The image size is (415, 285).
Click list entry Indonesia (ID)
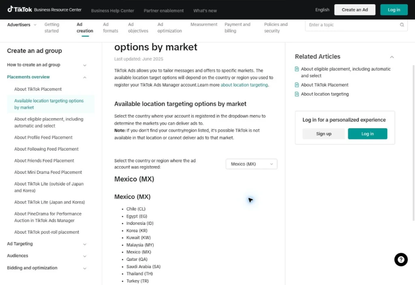click(140, 223)
